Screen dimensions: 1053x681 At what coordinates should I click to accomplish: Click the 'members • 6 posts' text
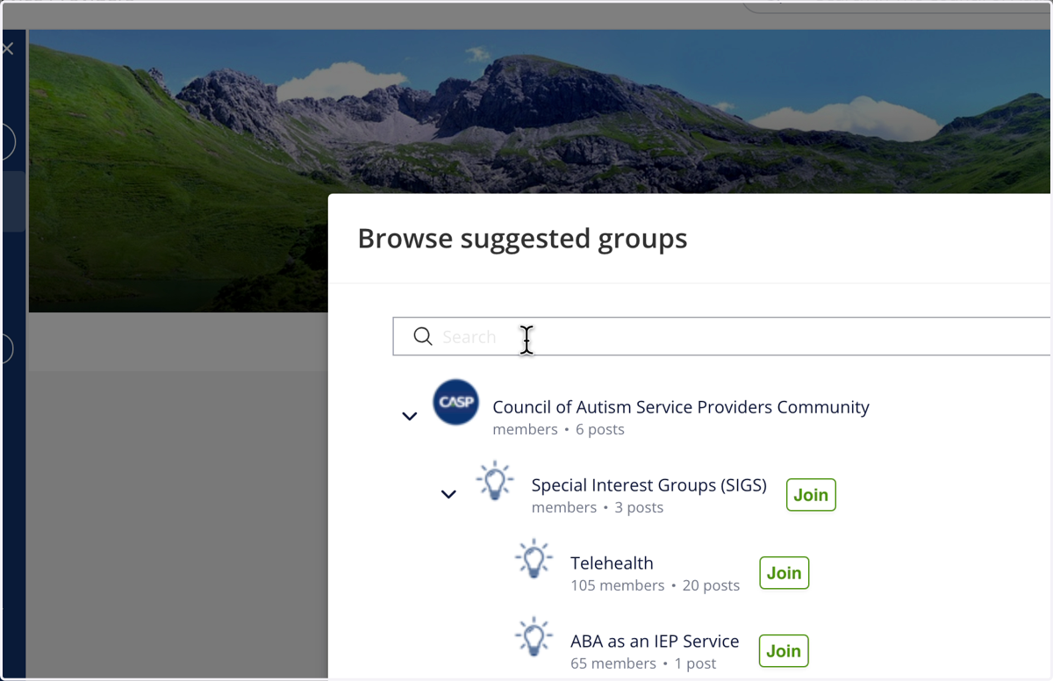coord(559,430)
